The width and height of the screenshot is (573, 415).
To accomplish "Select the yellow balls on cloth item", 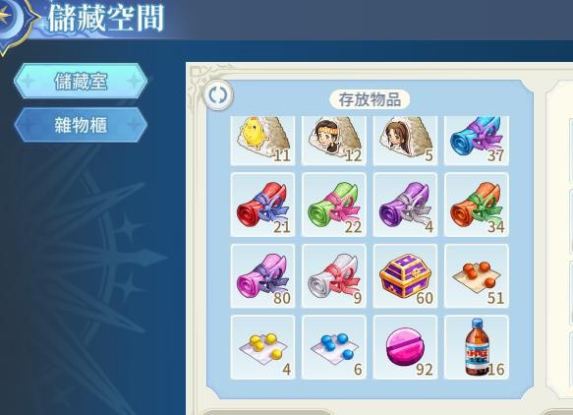I will pos(262,347).
